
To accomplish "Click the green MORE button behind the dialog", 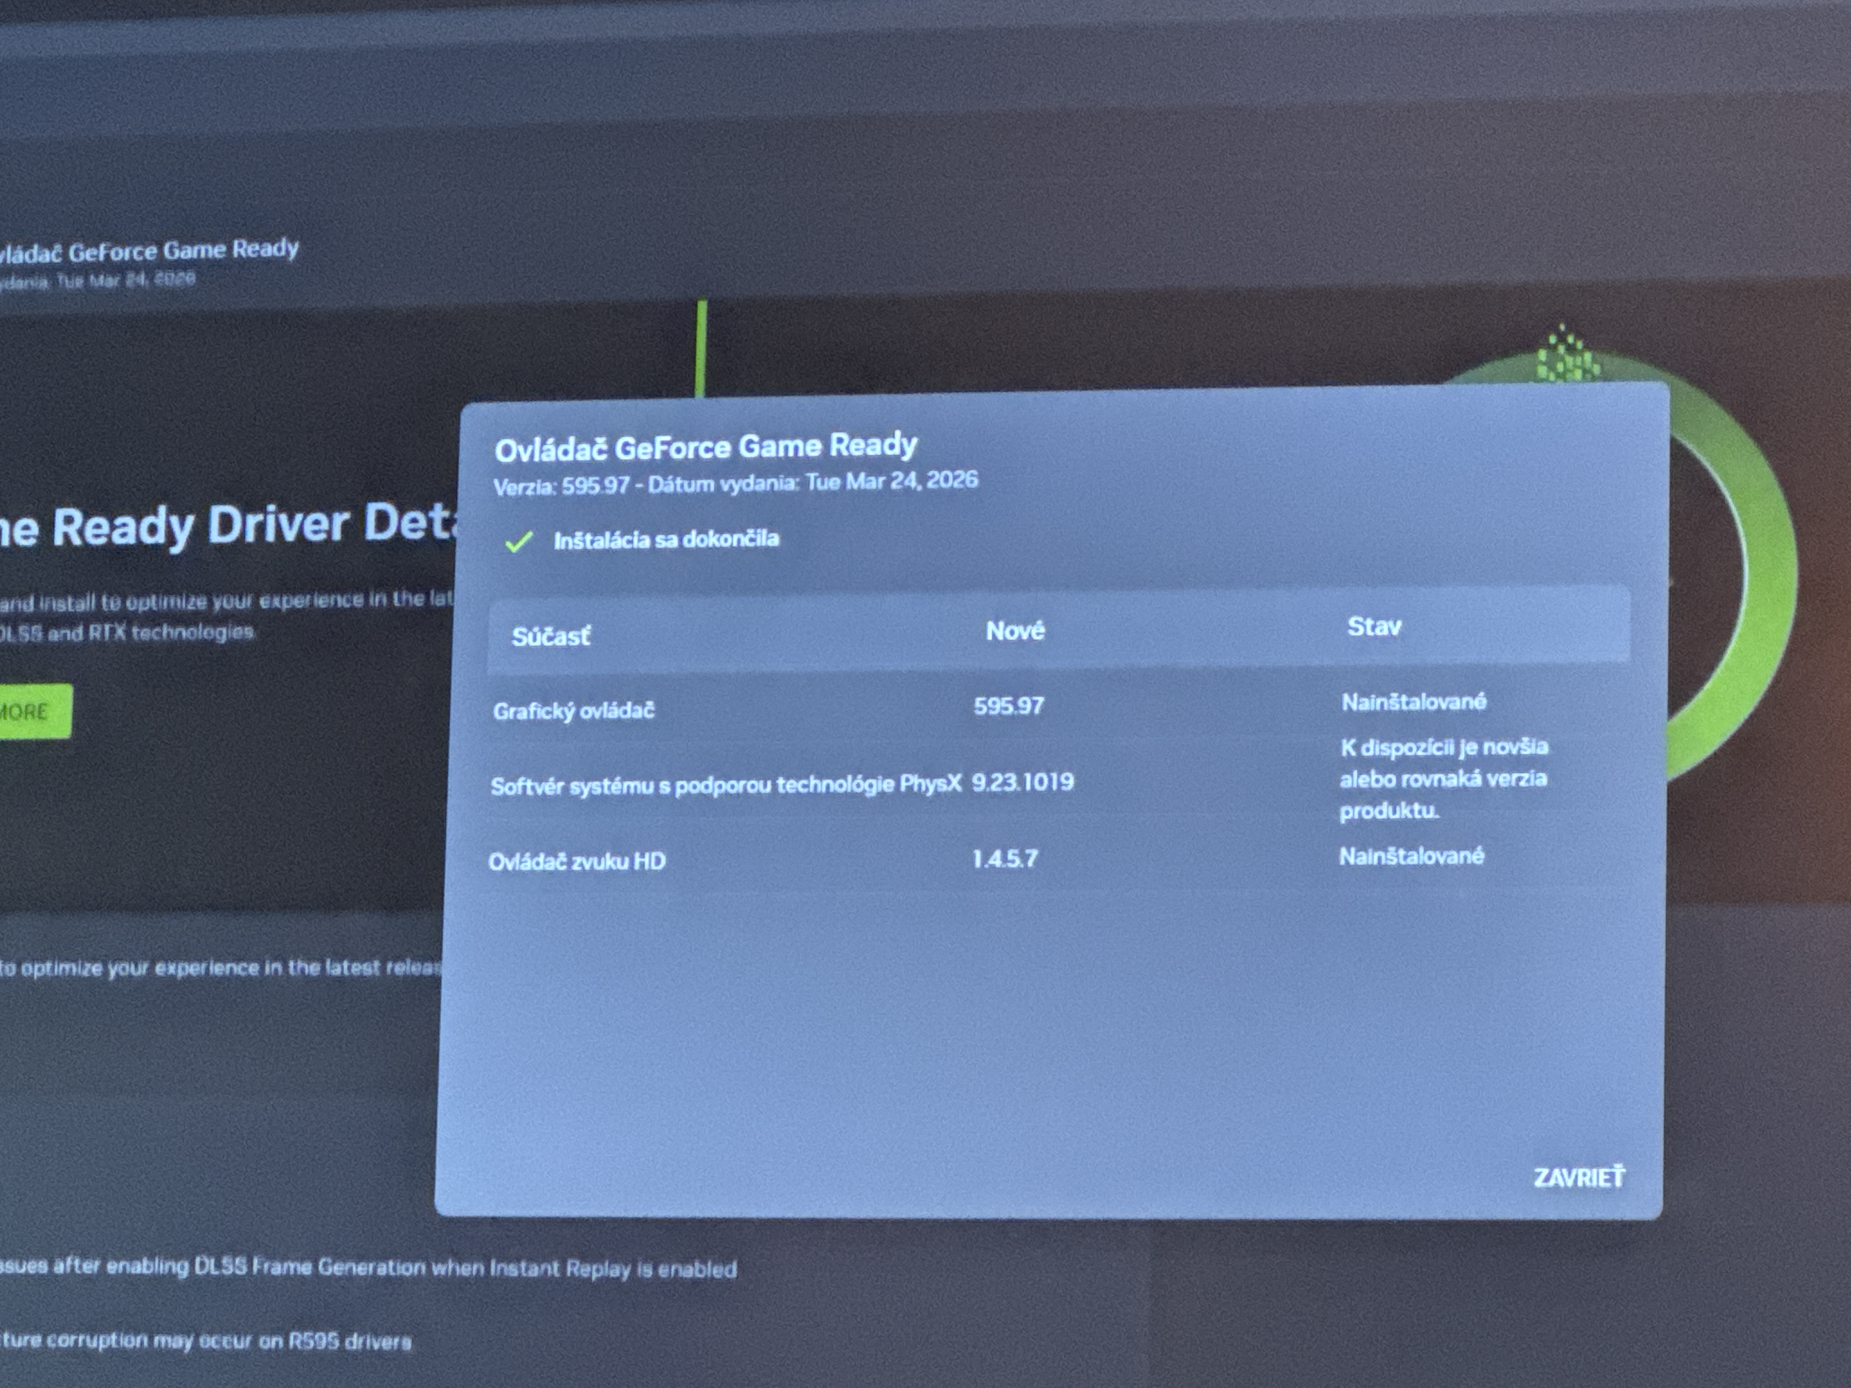I will coord(35,711).
